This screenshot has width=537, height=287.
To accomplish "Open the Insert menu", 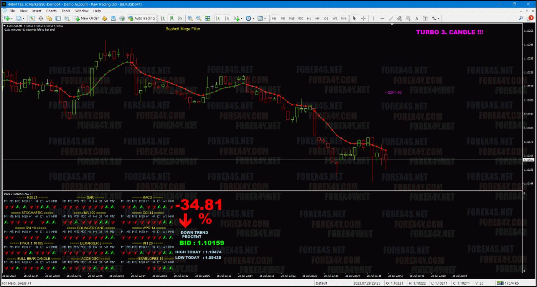I will click(x=37, y=11).
